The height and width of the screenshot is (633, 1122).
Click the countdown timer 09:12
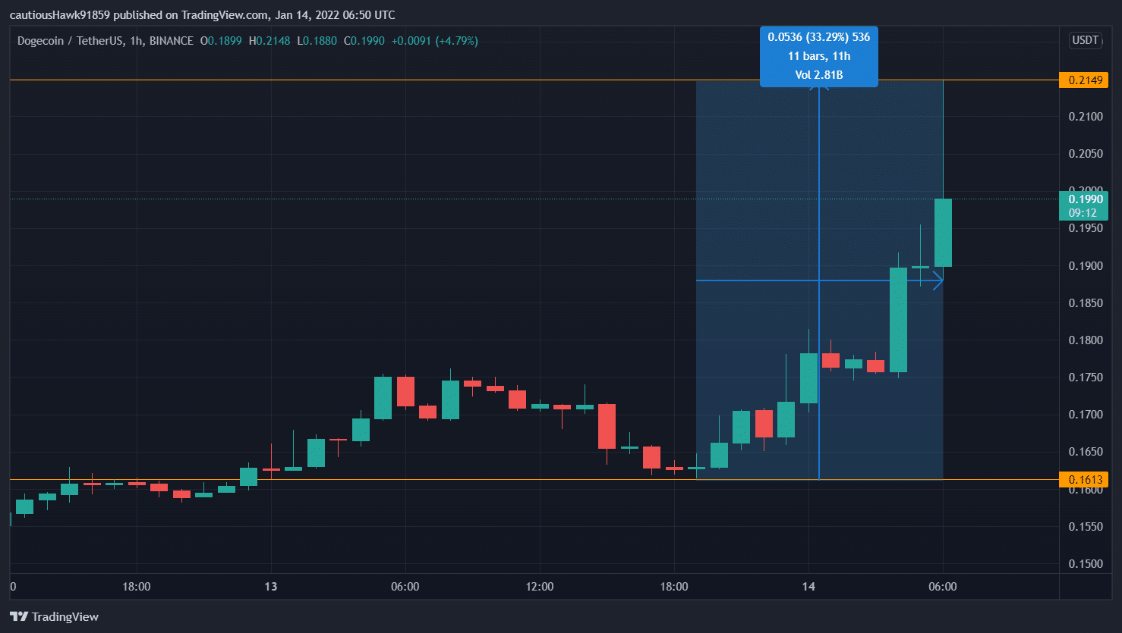[x=1083, y=213]
